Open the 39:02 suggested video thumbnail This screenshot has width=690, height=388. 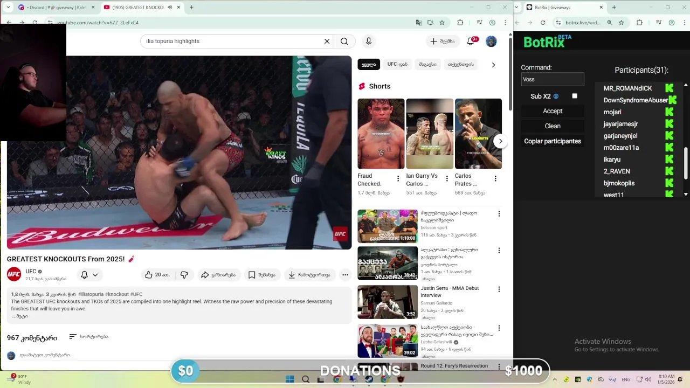click(388, 341)
